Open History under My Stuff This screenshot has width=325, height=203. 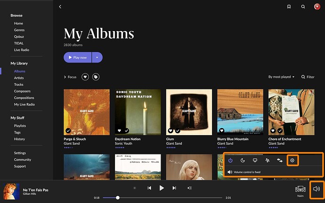click(19, 139)
